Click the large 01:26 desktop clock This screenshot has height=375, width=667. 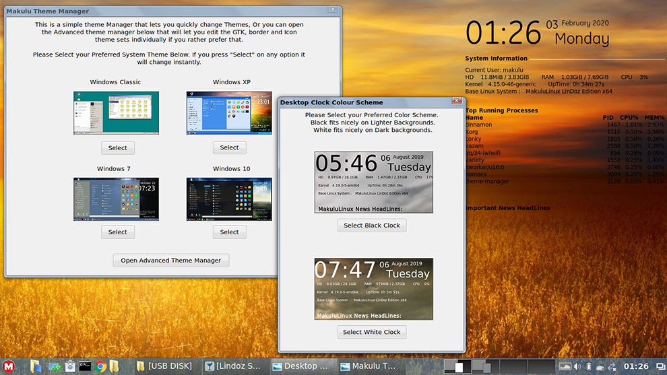point(503,33)
